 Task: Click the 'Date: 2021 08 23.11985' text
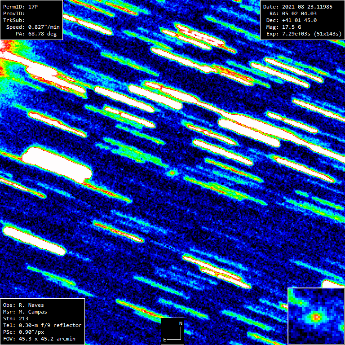298,7
